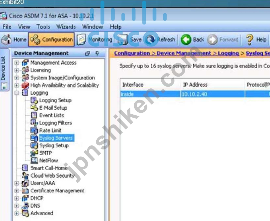
Task: Select the Logging Filters icon
Action: (x=34, y=123)
